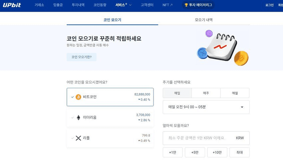Open the 거래소 menu item

(x=39, y=5)
